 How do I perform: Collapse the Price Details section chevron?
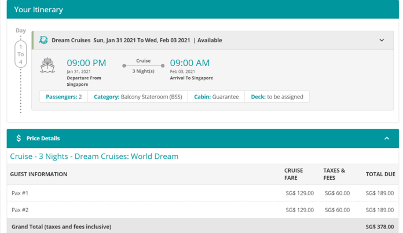(x=387, y=139)
